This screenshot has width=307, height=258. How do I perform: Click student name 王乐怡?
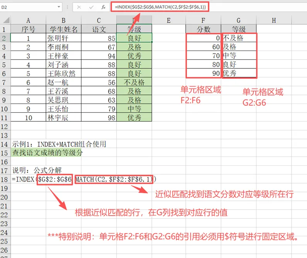click(x=63, y=109)
